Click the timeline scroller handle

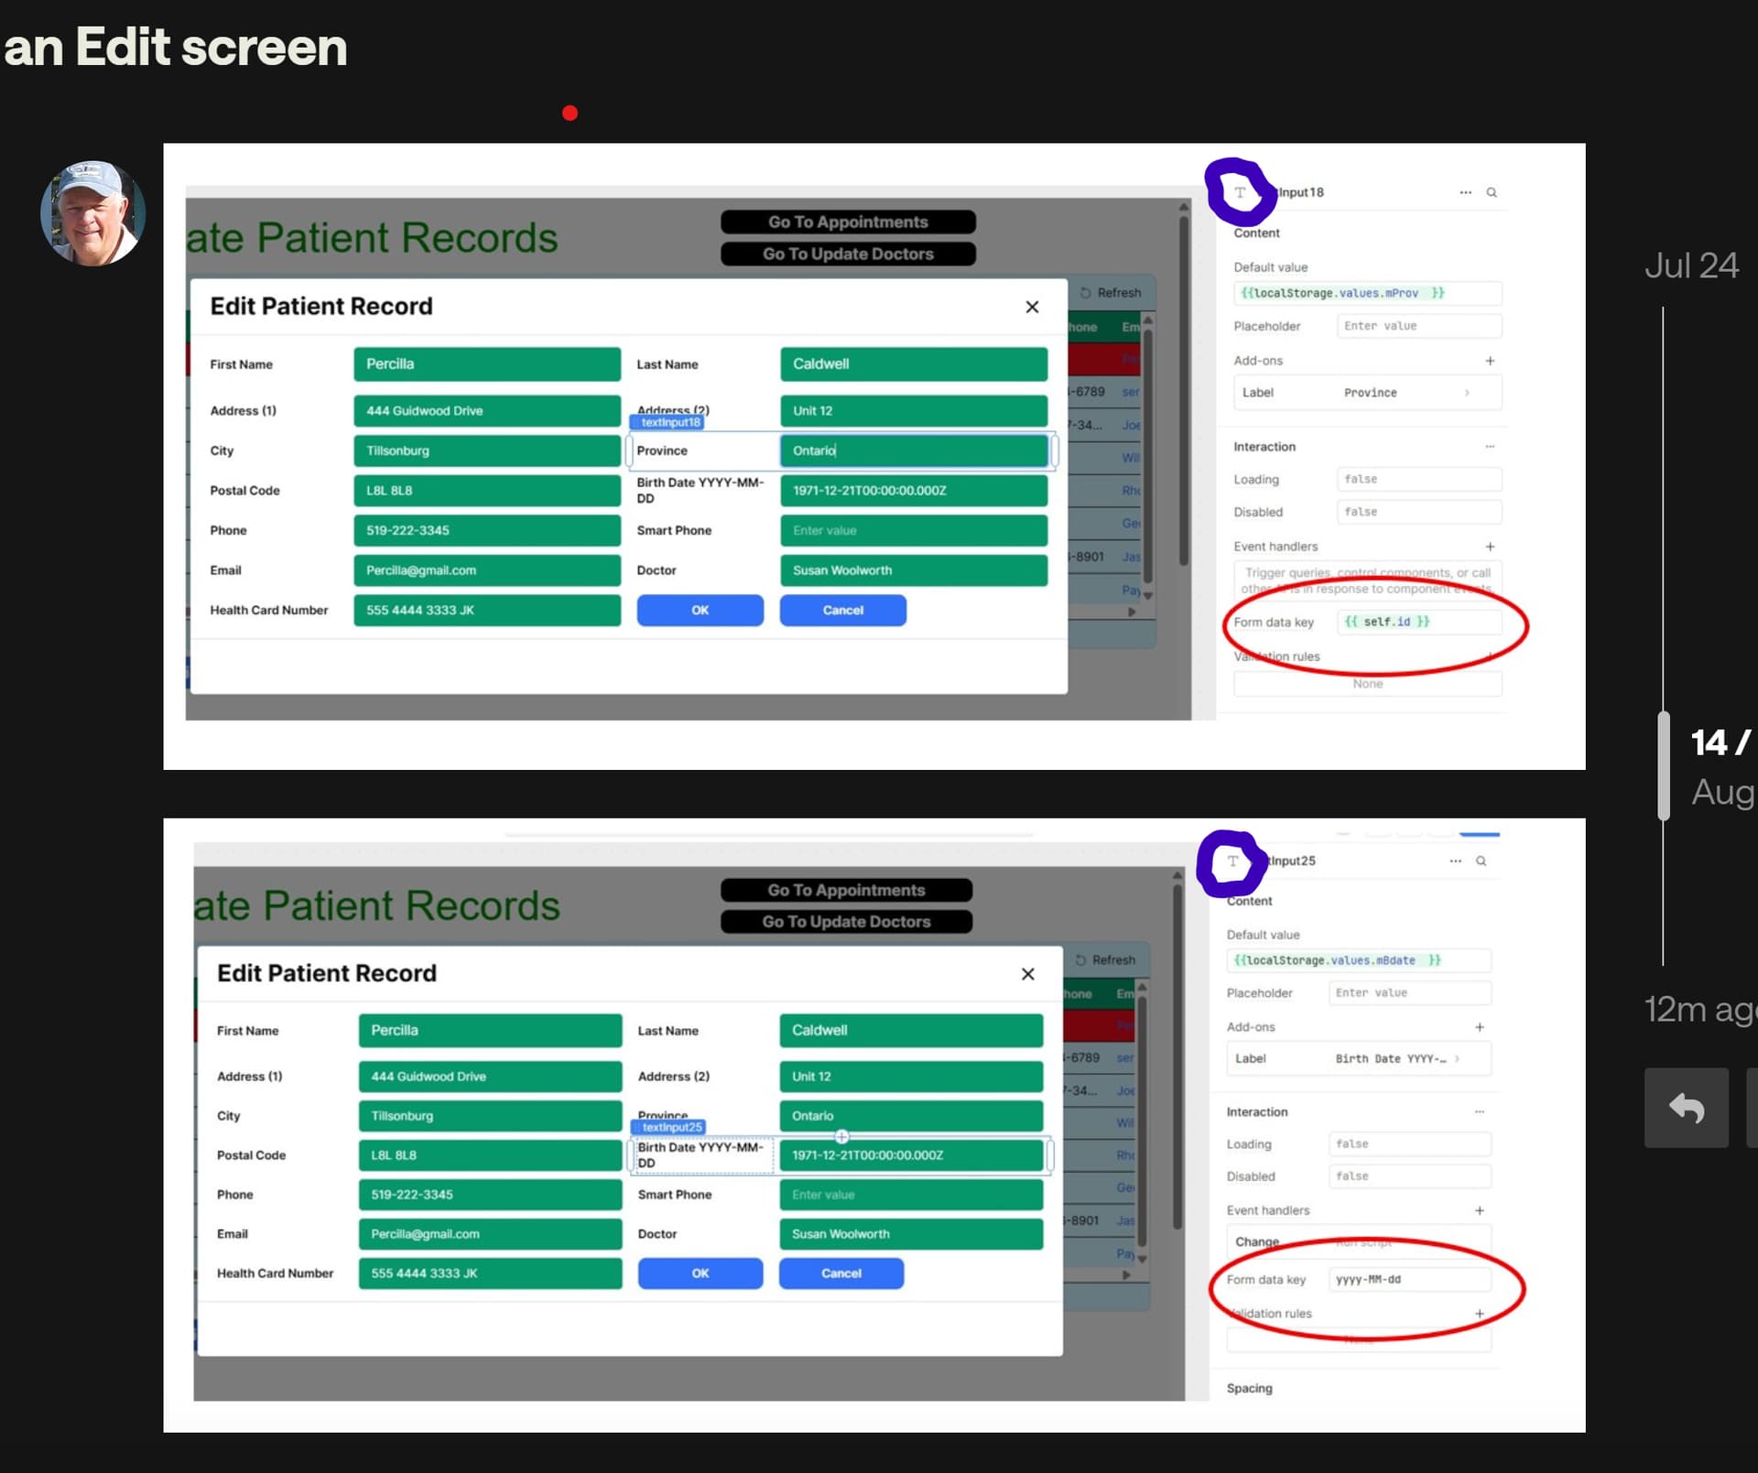(x=1664, y=764)
